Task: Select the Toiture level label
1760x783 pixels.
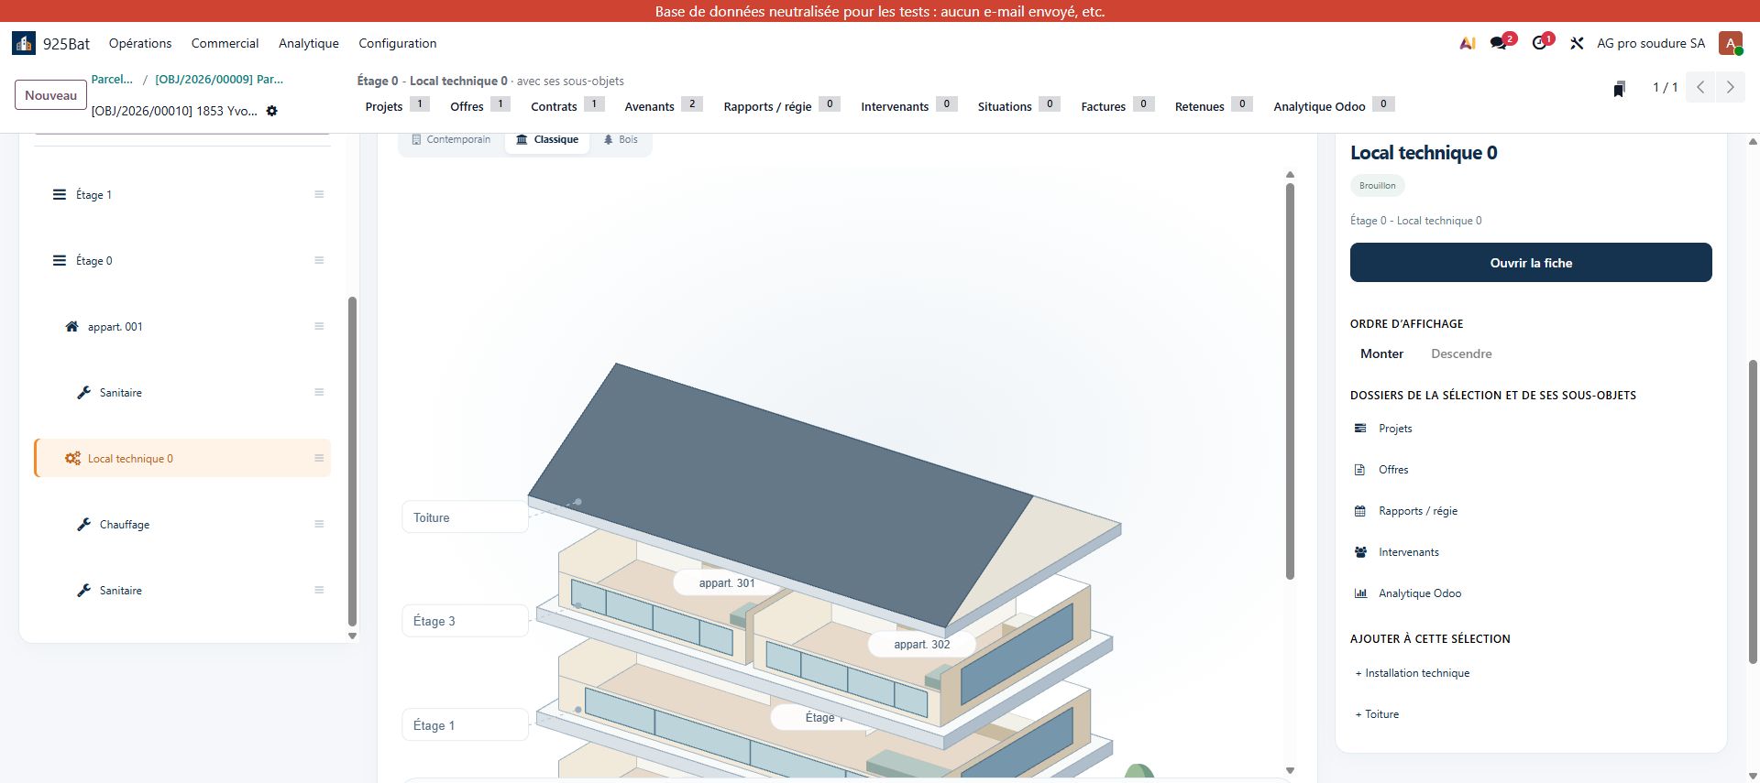Action: coord(465,517)
